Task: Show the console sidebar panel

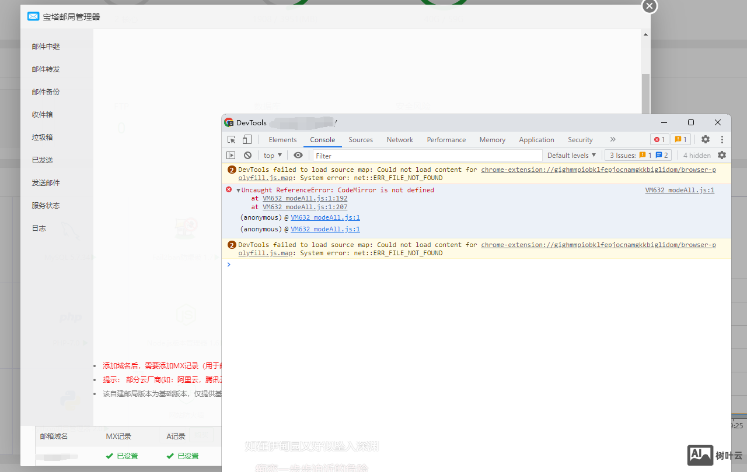Action: point(231,156)
